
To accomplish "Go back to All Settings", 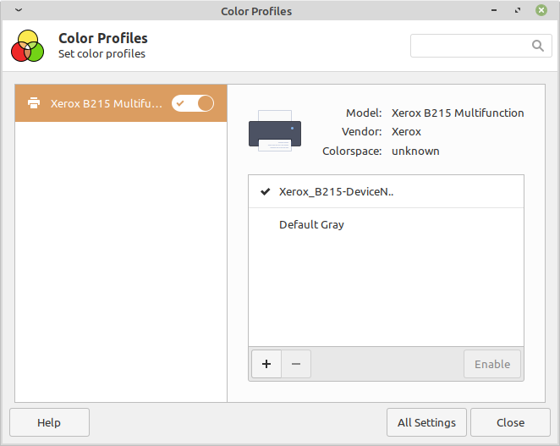I will (426, 422).
